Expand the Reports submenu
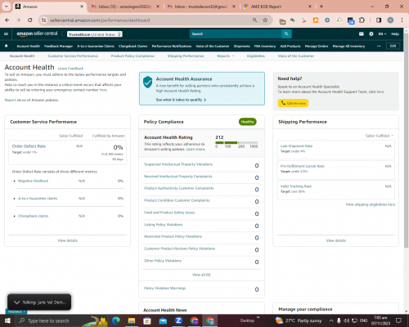Image resolution: width=409 pixels, height=327 pixels. point(226,56)
